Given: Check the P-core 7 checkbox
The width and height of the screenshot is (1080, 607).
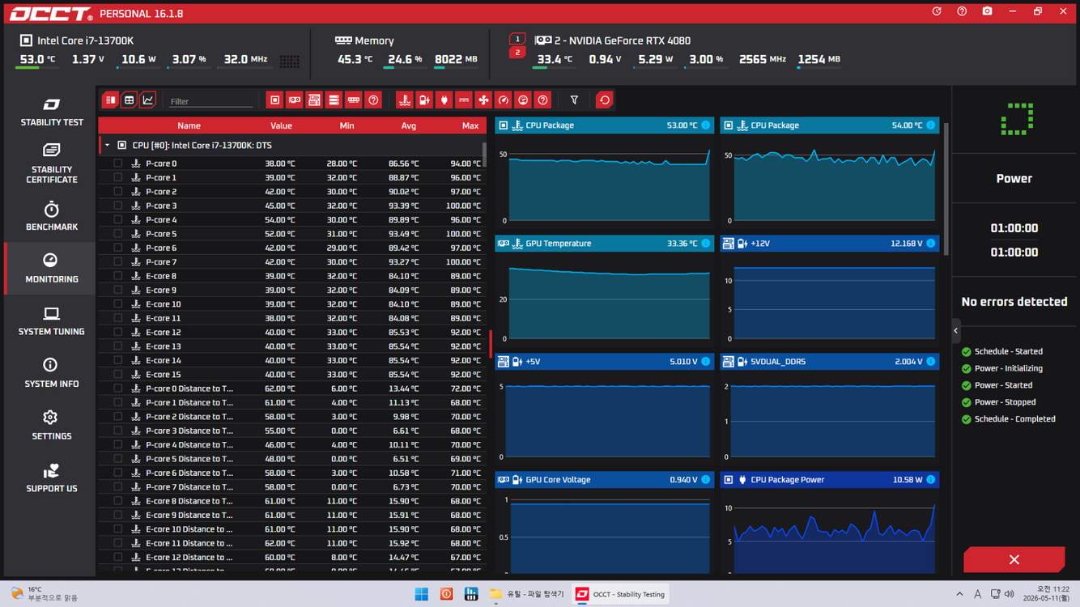Looking at the screenshot, I should (x=118, y=261).
